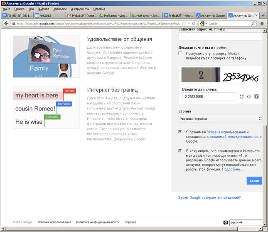Go to the Home page icon
268x232 pixels.
click(x=262, y=24)
